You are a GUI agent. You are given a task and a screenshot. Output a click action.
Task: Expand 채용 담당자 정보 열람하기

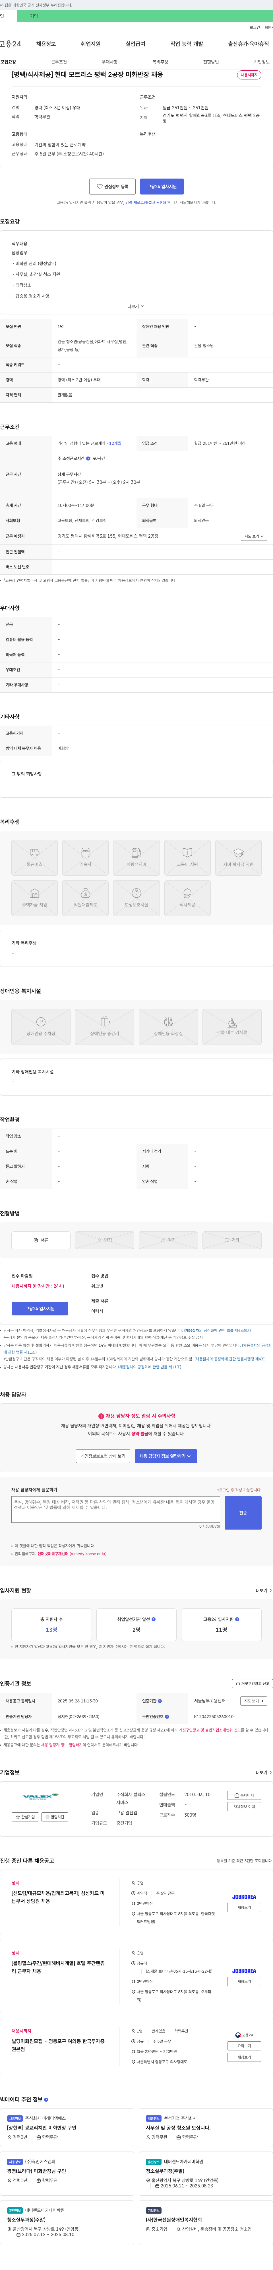pos(166,1456)
